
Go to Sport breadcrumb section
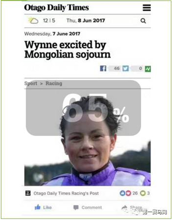coord(31,83)
